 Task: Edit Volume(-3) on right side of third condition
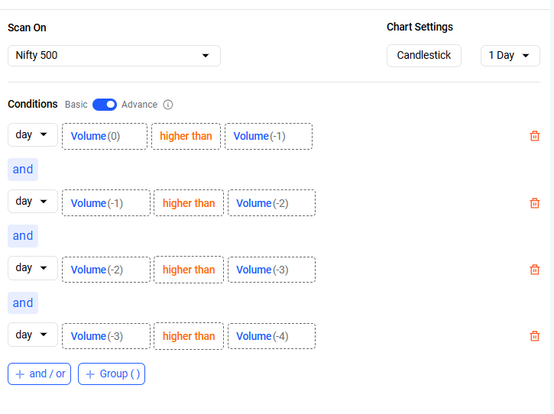271,270
